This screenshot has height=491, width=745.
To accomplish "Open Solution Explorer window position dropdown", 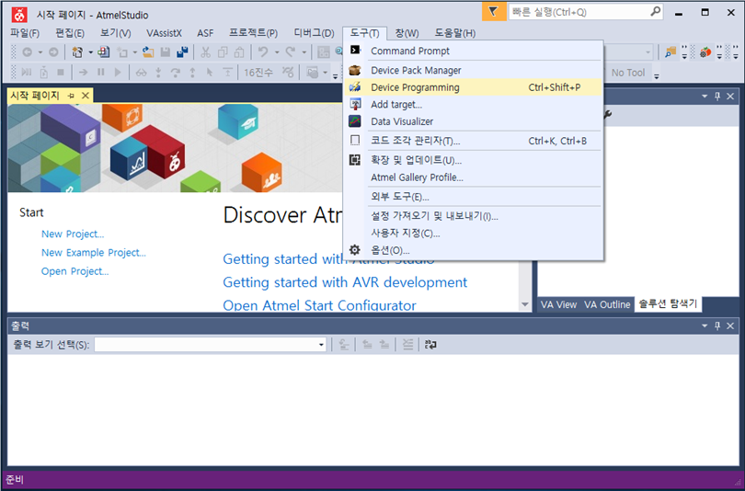I will (x=705, y=97).
